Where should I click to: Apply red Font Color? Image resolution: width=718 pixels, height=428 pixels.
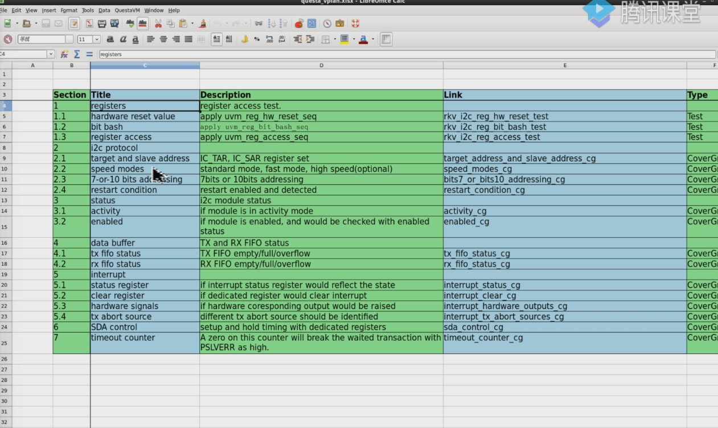pos(363,39)
